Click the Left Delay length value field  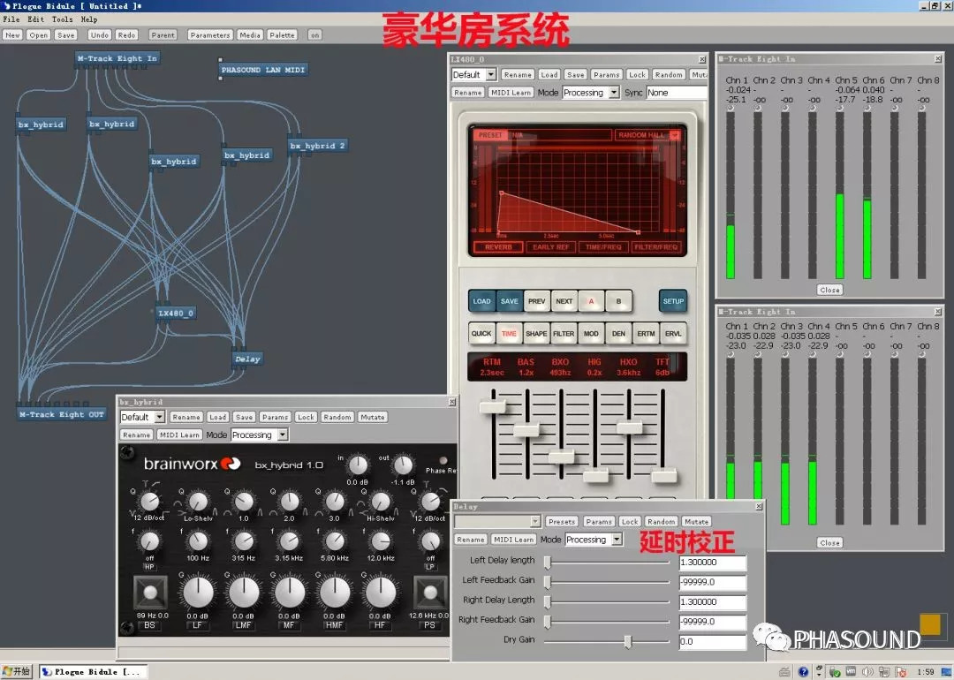(x=712, y=562)
